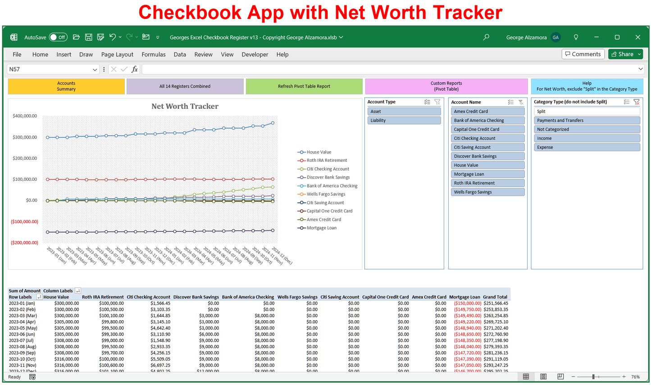
Task: Enable multi-select on the Account Name slicer
Action: click(x=510, y=102)
